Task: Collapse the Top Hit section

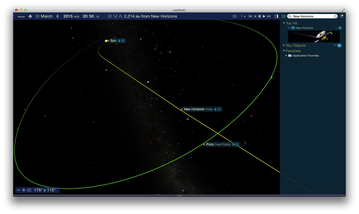Action: click(284, 23)
